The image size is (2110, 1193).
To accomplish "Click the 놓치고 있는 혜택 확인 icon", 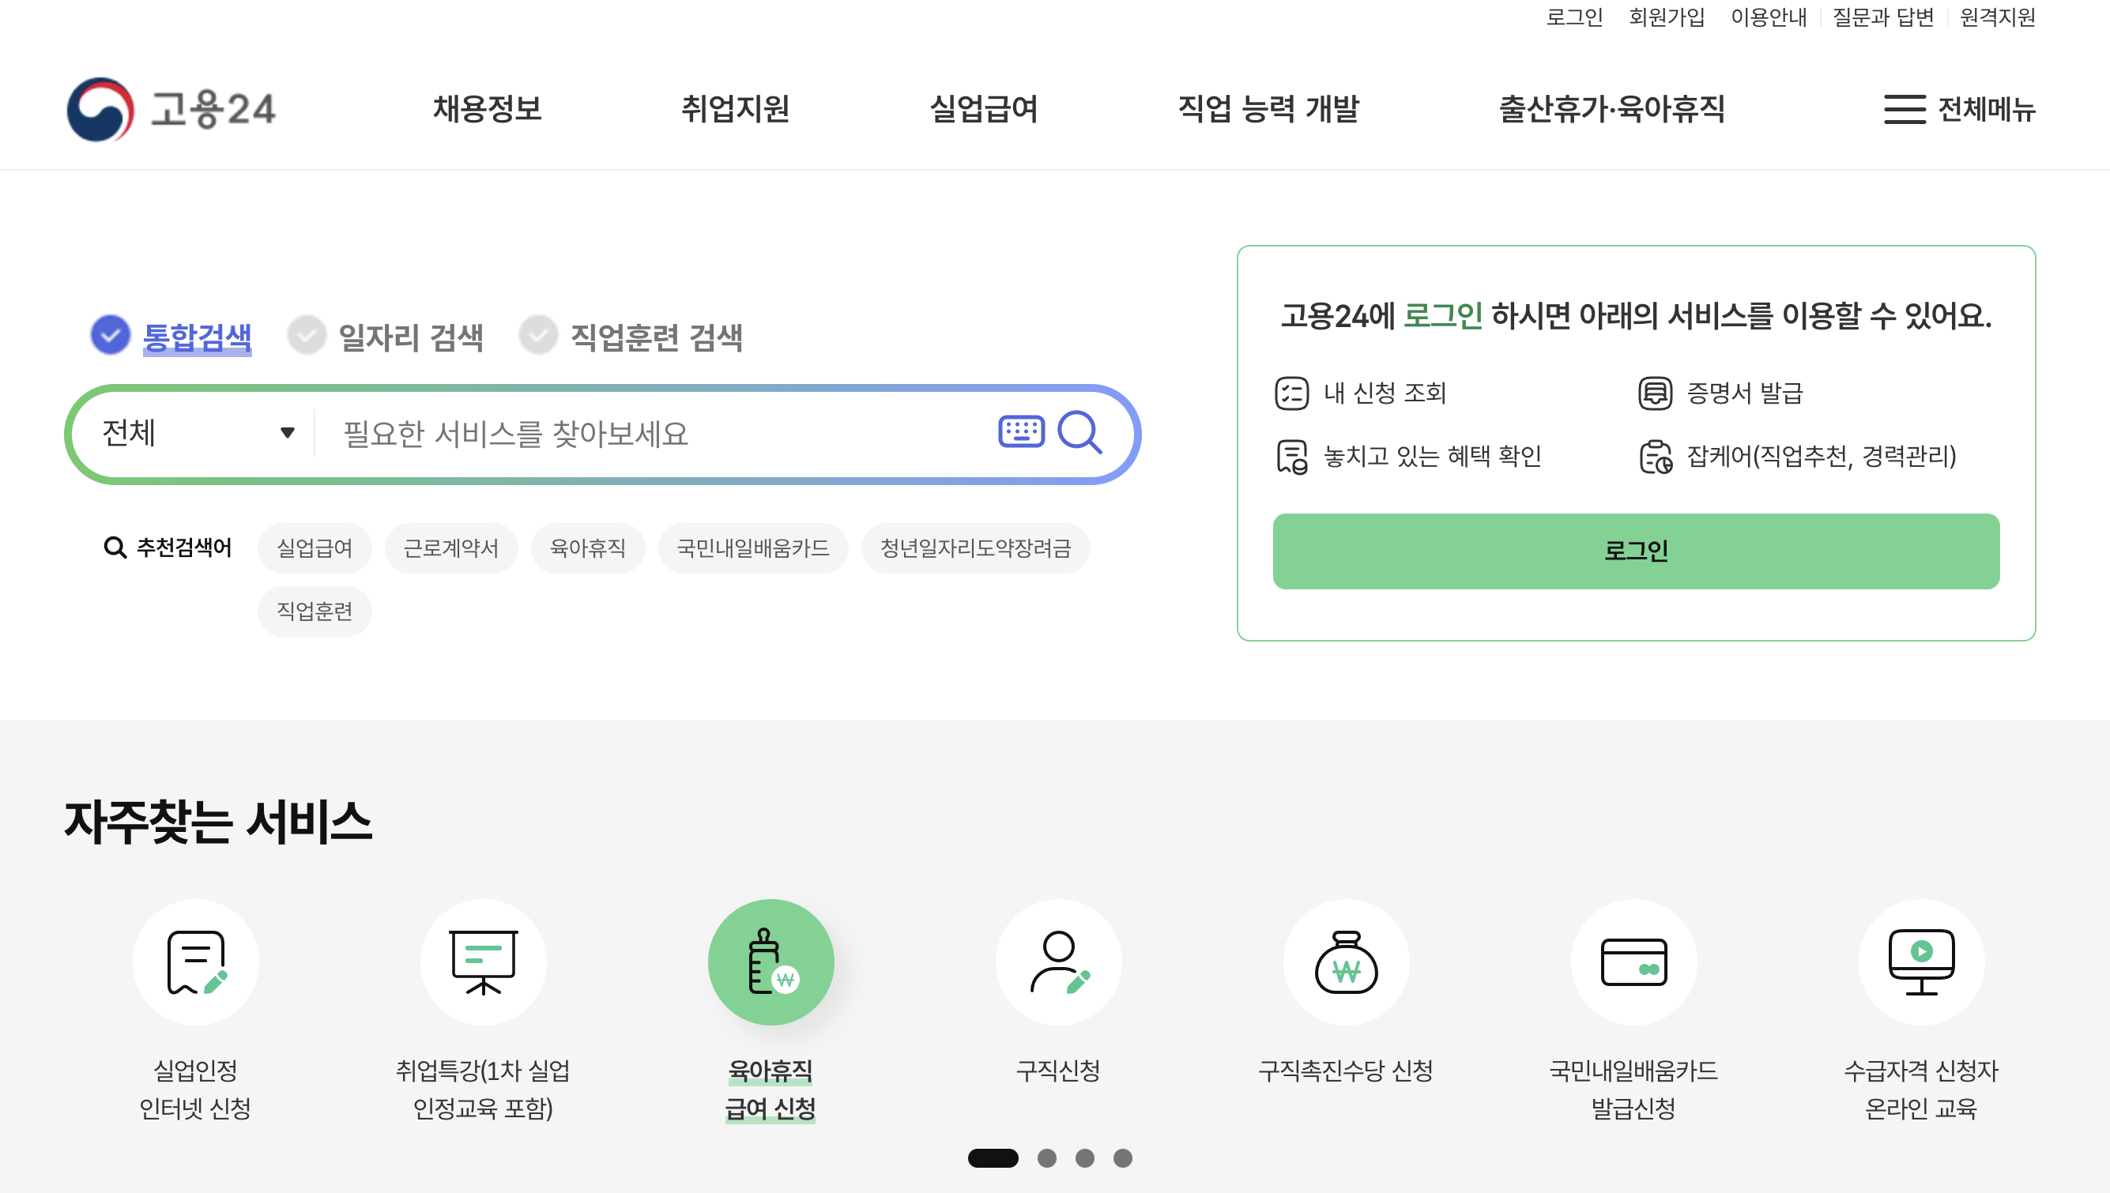I will coord(1291,457).
